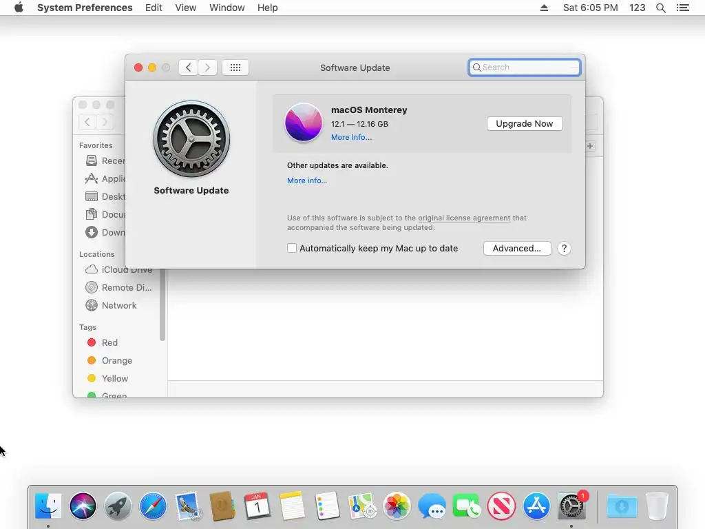705x529 pixels.
Task: Select Downloads in Finder sidebar
Action: click(x=105, y=233)
